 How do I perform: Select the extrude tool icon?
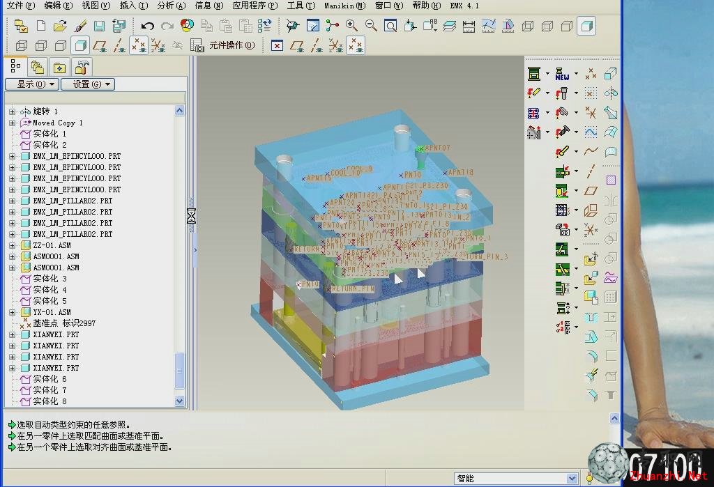(611, 73)
